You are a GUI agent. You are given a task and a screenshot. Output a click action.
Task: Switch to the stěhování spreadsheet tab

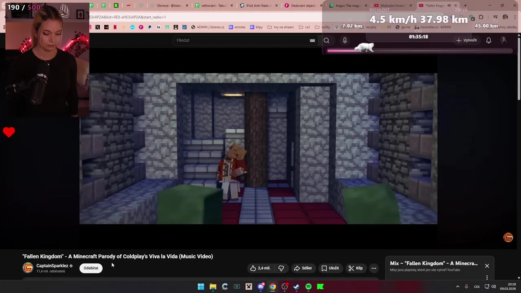[214, 6]
